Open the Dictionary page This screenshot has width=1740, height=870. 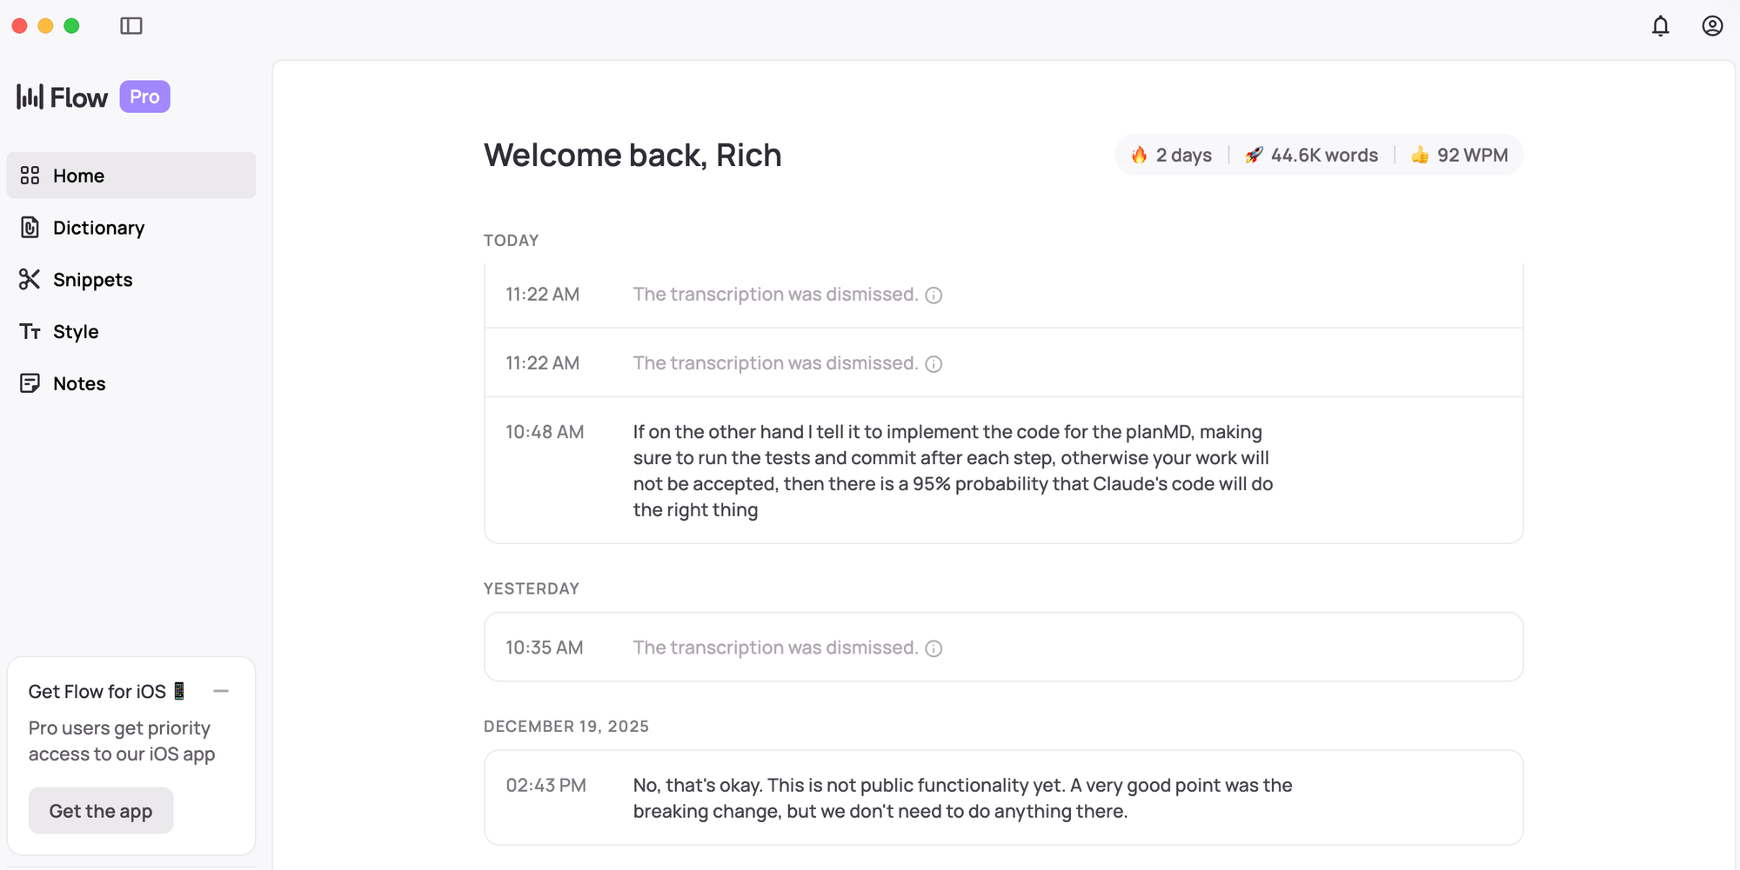[x=98, y=228]
